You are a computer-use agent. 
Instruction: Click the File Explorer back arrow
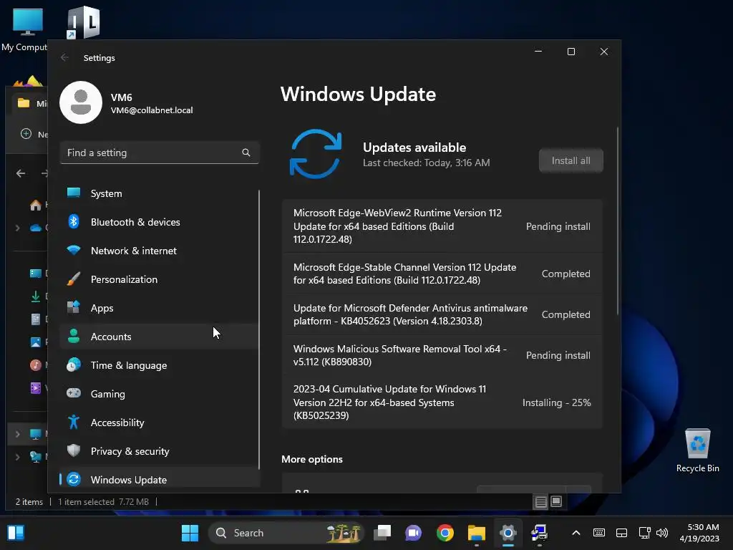21,173
